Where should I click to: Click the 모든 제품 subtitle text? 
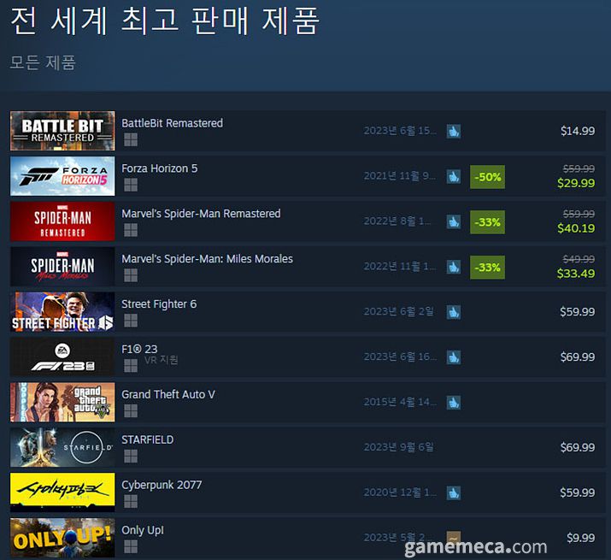point(43,62)
